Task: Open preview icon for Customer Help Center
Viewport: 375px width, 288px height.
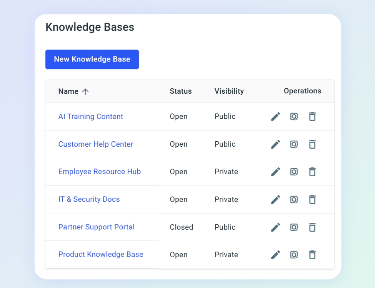Action: tap(294, 144)
